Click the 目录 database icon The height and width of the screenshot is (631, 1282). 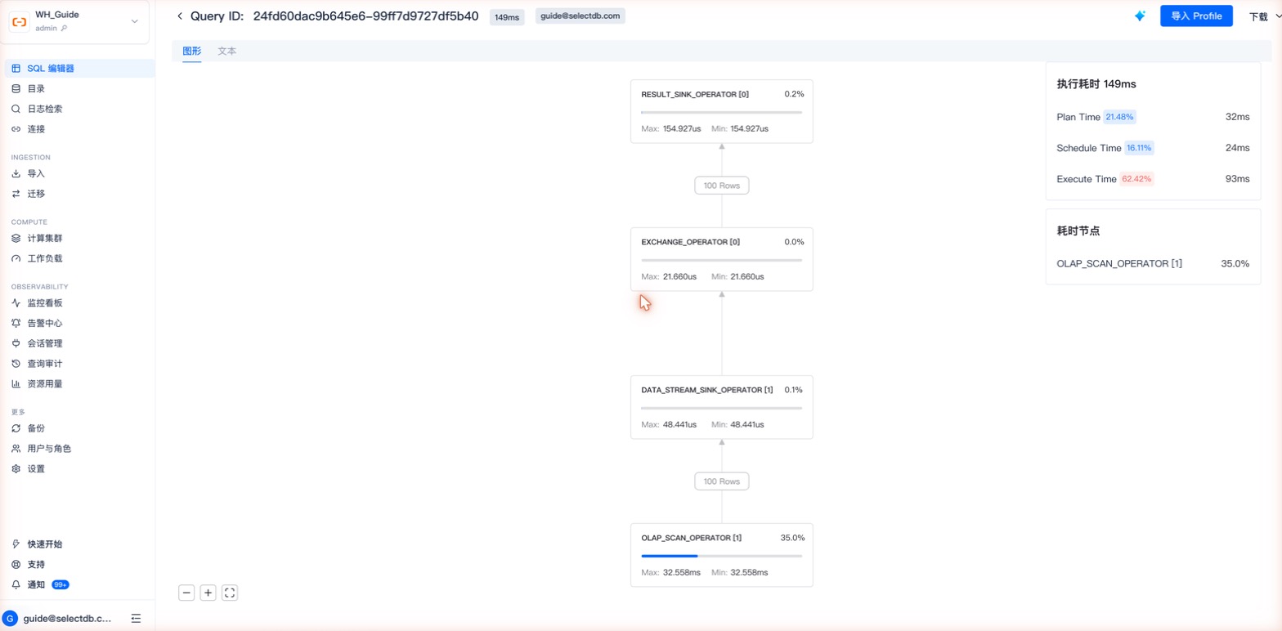[16, 88]
